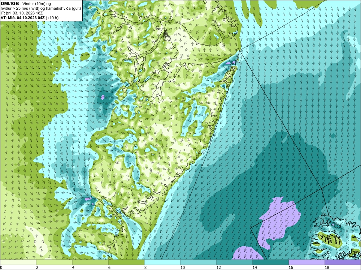Viewport: 361px width, 270px height.
Task: Click the "VT: Mið. 04.10.2023 04Z" line
Action: click(23, 18)
